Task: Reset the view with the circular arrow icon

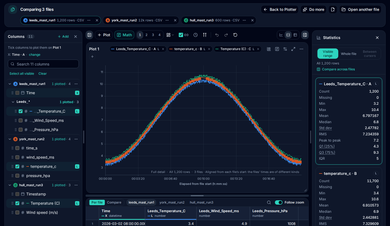Action: click(235, 35)
